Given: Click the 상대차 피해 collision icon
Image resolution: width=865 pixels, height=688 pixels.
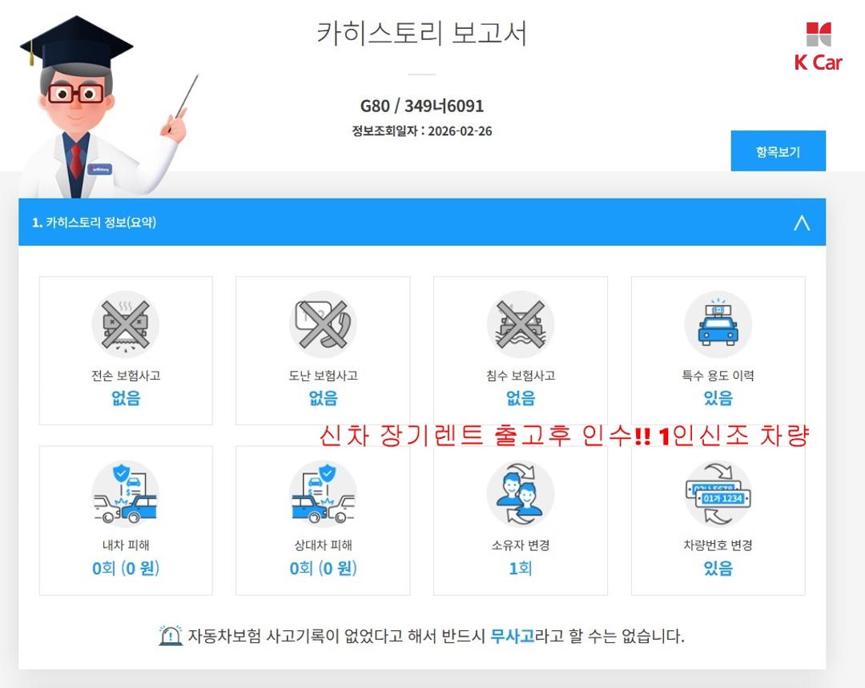Looking at the screenshot, I should (323, 494).
